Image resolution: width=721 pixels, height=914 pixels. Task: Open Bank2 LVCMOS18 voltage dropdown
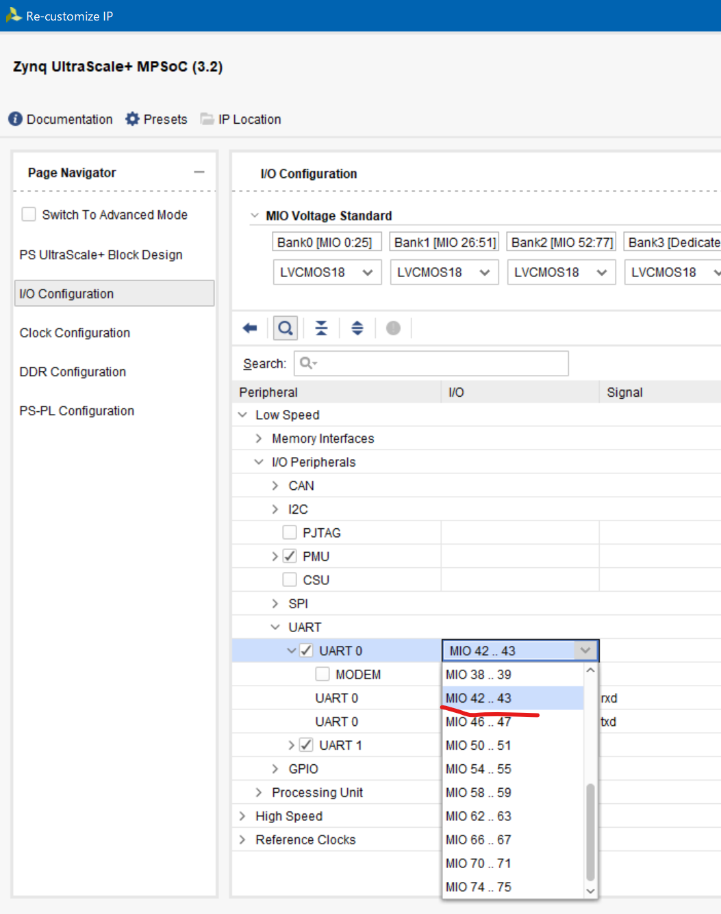coord(561,272)
